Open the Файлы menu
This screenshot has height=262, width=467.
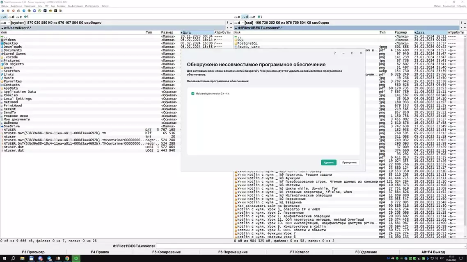[x=5, y=6]
